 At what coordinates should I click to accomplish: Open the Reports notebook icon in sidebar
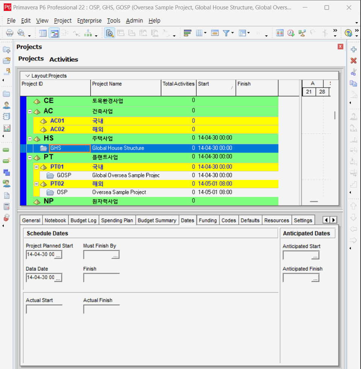6,116
